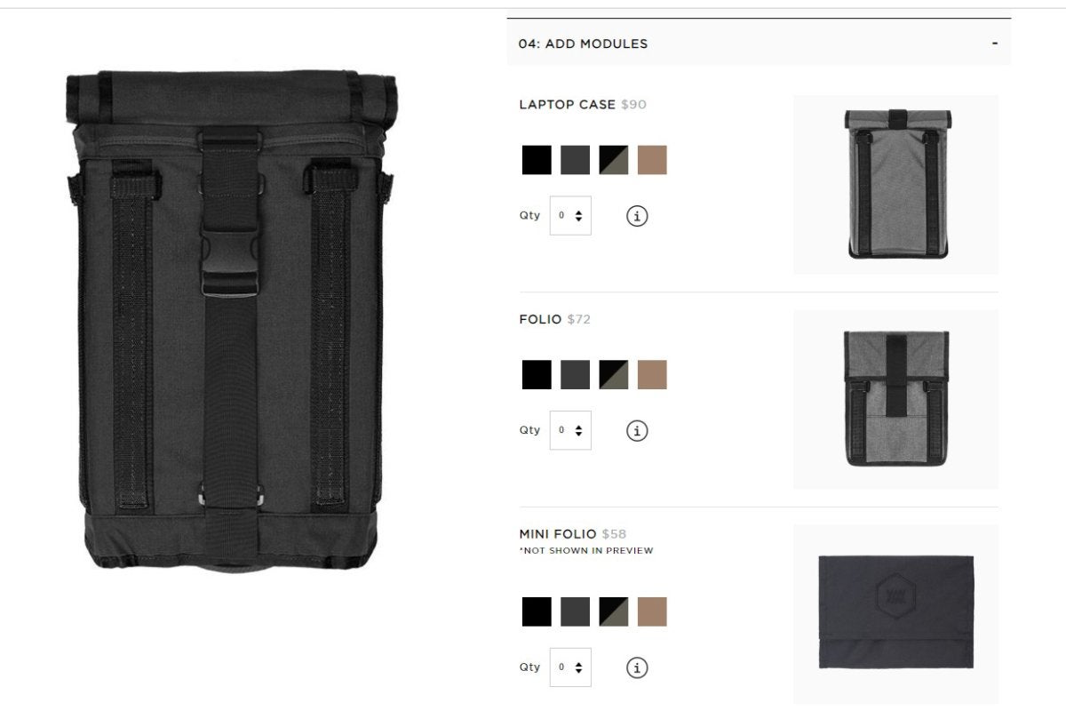Open info icon for Laptop Case
Viewport: 1066px width, 711px height.
(x=637, y=216)
